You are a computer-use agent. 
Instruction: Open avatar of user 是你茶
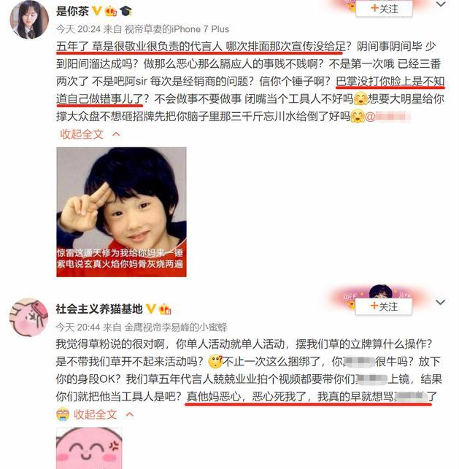click(28, 20)
